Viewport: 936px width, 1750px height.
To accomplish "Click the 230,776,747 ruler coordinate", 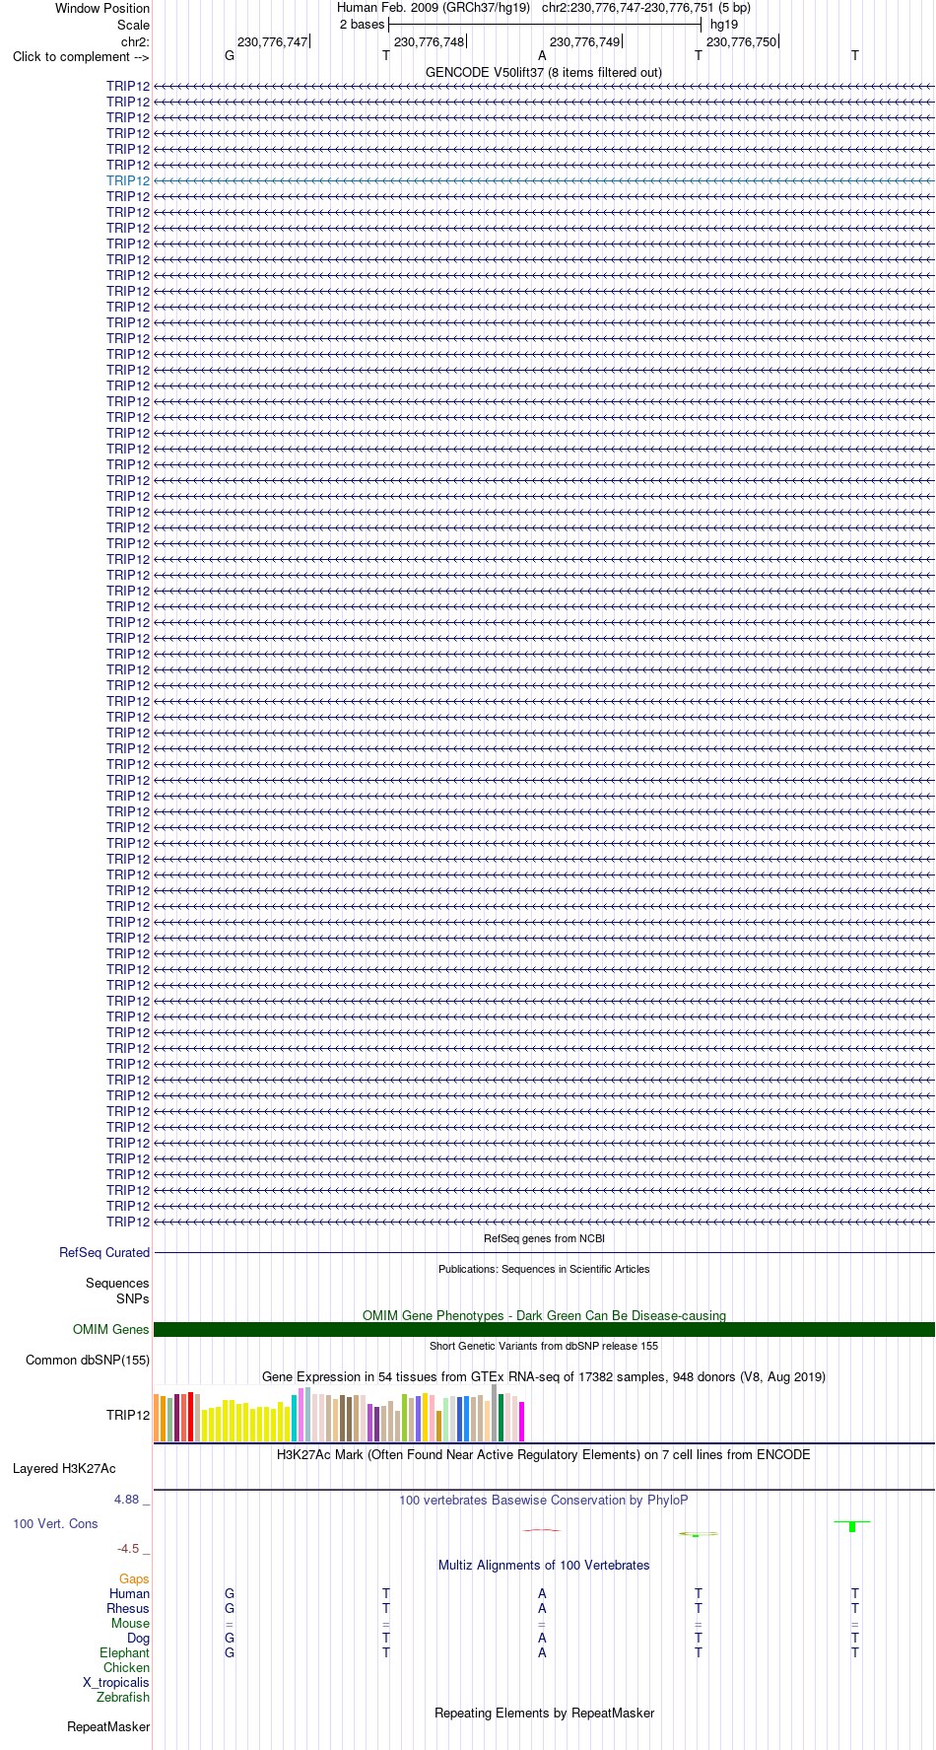I will coord(272,42).
